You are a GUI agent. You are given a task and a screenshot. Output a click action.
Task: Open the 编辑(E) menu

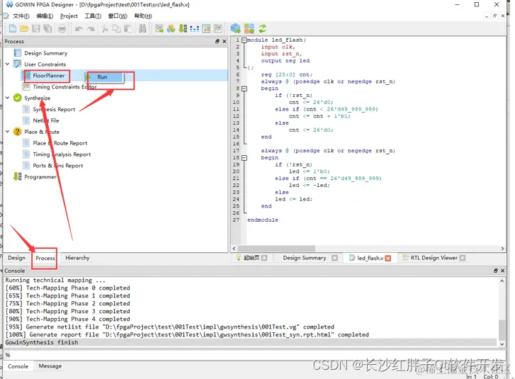[45, 16]
